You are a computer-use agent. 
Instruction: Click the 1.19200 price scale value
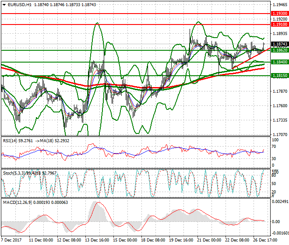280,19
